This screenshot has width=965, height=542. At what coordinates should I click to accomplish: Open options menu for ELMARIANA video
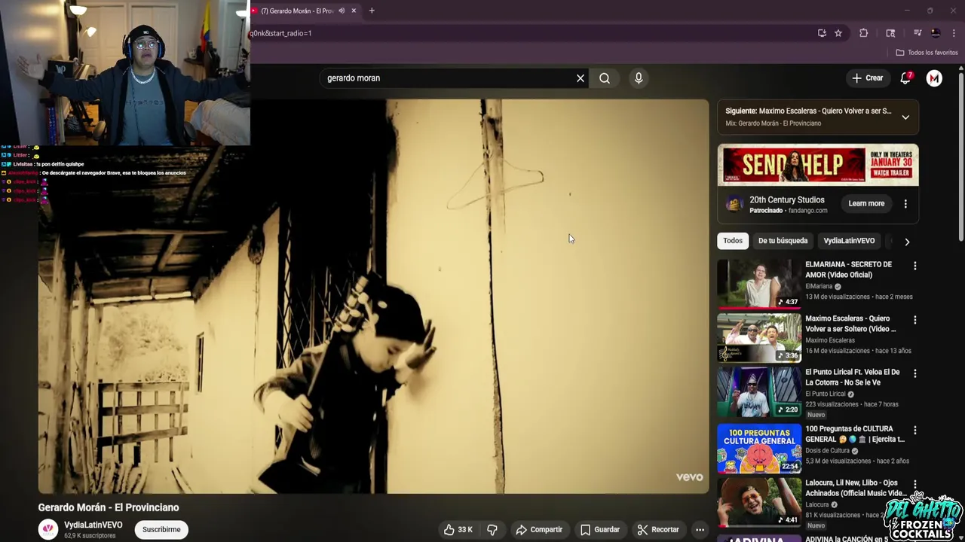coord(915,266)
